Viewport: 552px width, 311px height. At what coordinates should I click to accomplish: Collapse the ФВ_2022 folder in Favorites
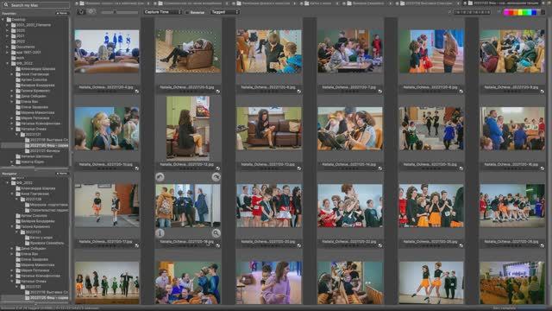tap(8, 63)
